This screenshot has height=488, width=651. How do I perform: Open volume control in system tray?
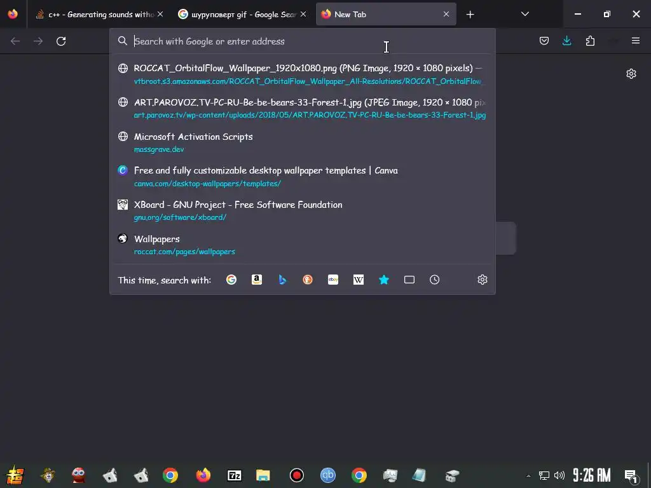pyautogui.click(x=559, y=475)
